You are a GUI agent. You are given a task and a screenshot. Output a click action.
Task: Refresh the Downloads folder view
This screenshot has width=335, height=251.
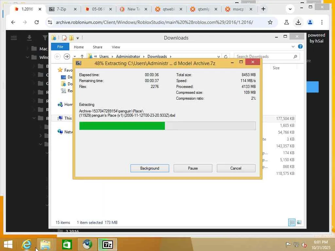tap(226, 57)
